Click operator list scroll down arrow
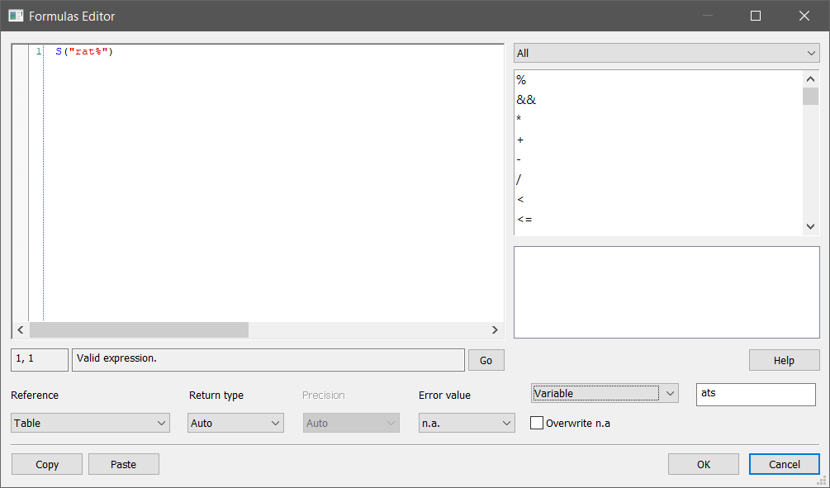Screen dimensions: 830x488 click(810, 226)
